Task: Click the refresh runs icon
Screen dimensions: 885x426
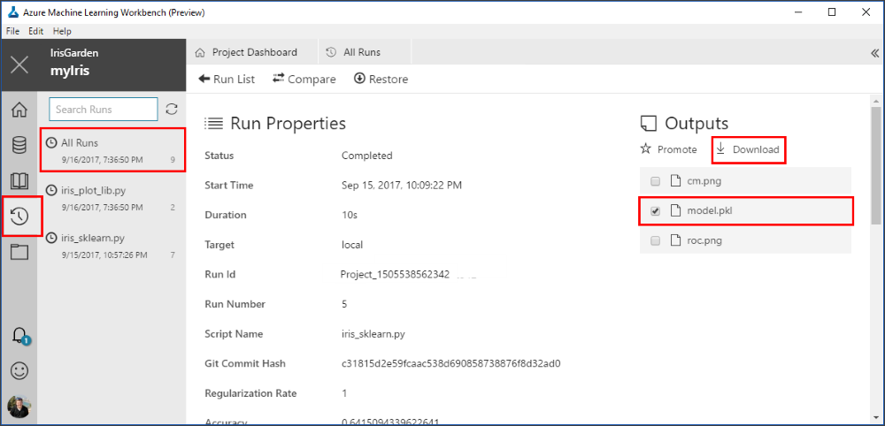Action: tap(172, 110)
